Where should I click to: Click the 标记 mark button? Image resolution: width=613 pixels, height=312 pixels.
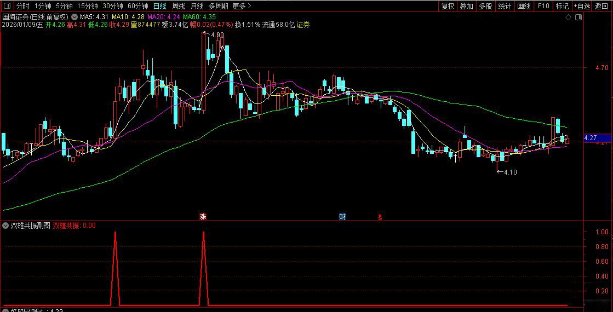[x=562, y=6]
